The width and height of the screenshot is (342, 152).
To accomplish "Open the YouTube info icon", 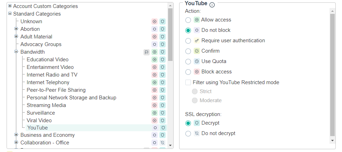I will [212, 5].
